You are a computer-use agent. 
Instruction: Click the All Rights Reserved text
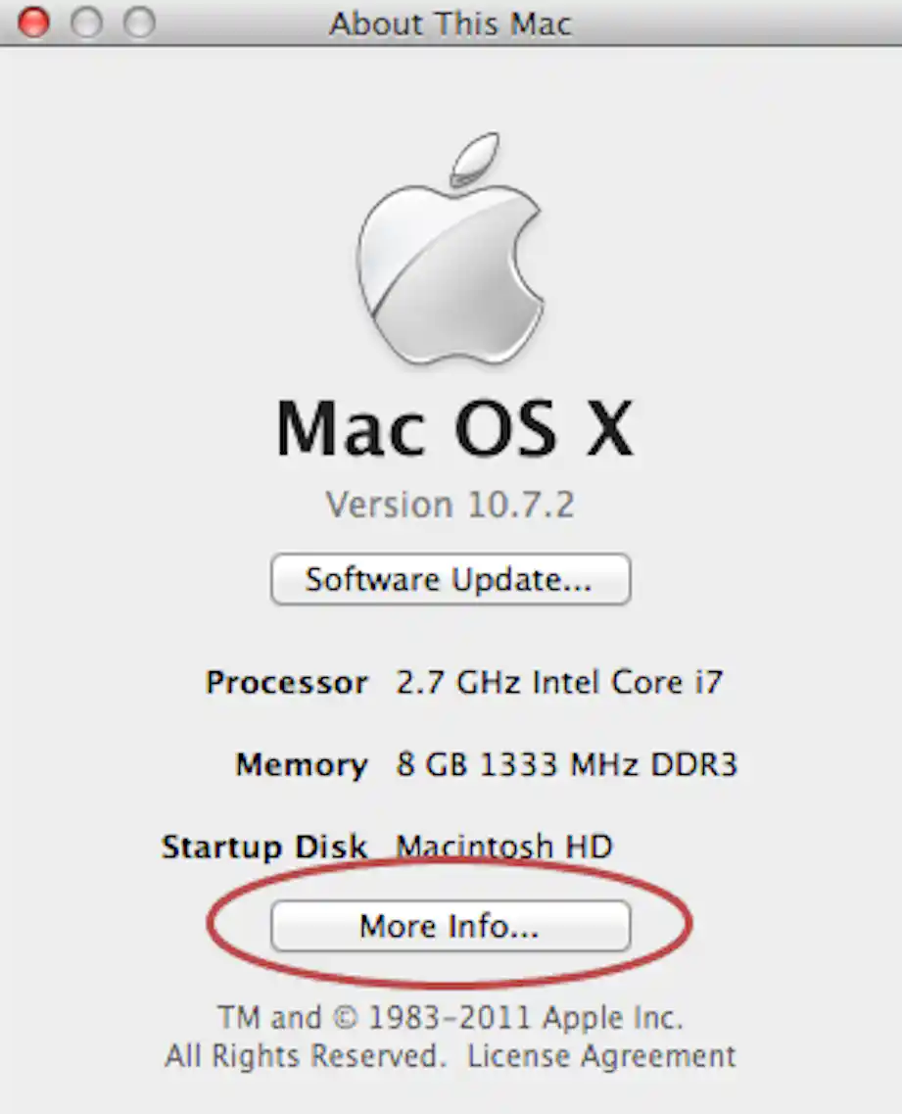(306, 1056)
